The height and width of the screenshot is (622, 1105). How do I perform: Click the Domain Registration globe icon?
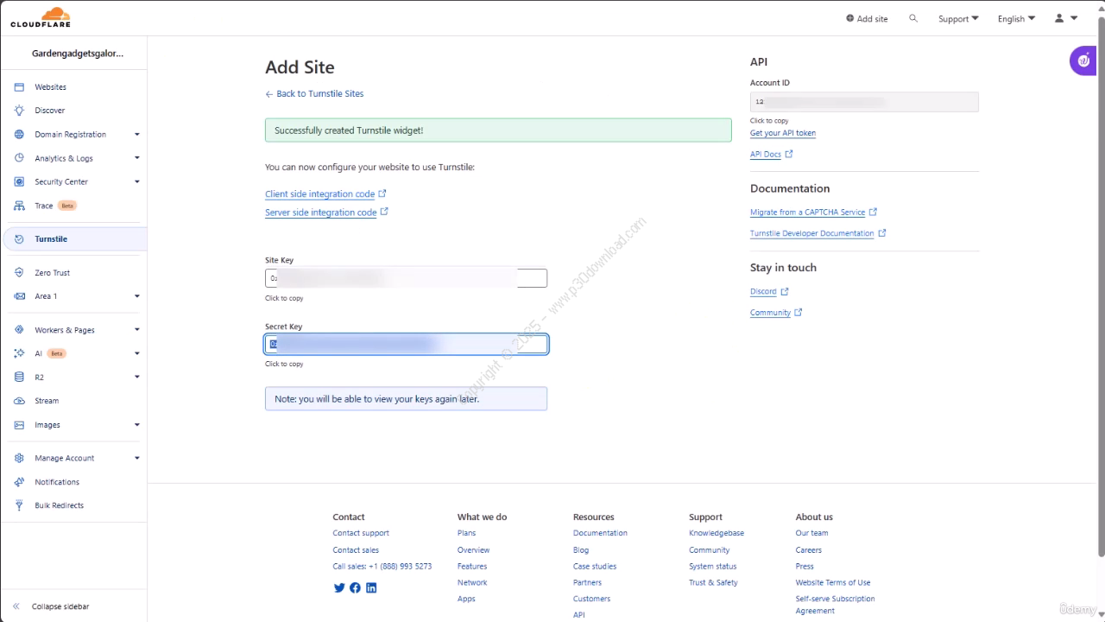pyautogui.click(x=19, y=135)
